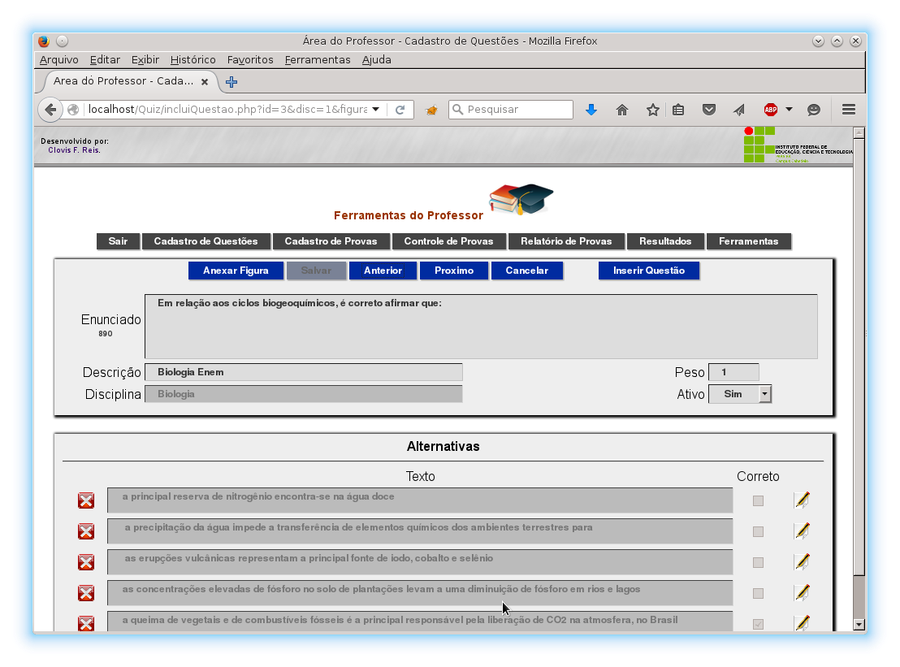Click the home icon in Firefox toolbar

622,108
